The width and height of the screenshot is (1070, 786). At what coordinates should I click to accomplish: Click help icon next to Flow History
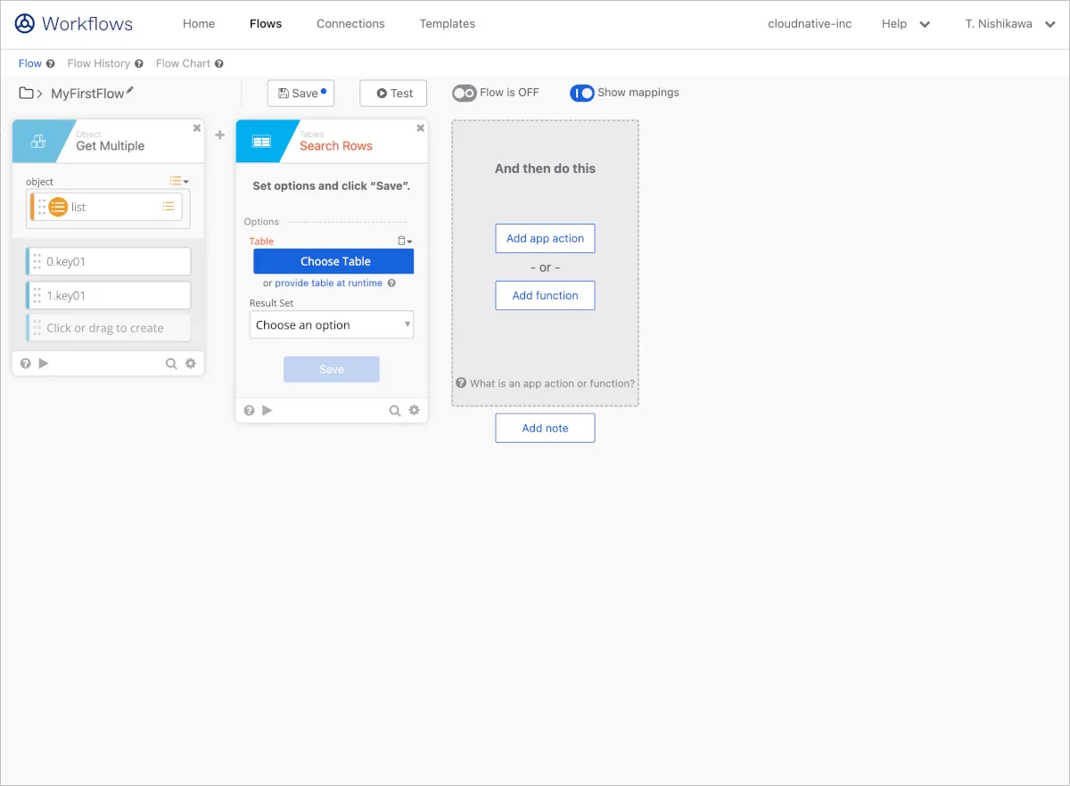coord(139,63)
